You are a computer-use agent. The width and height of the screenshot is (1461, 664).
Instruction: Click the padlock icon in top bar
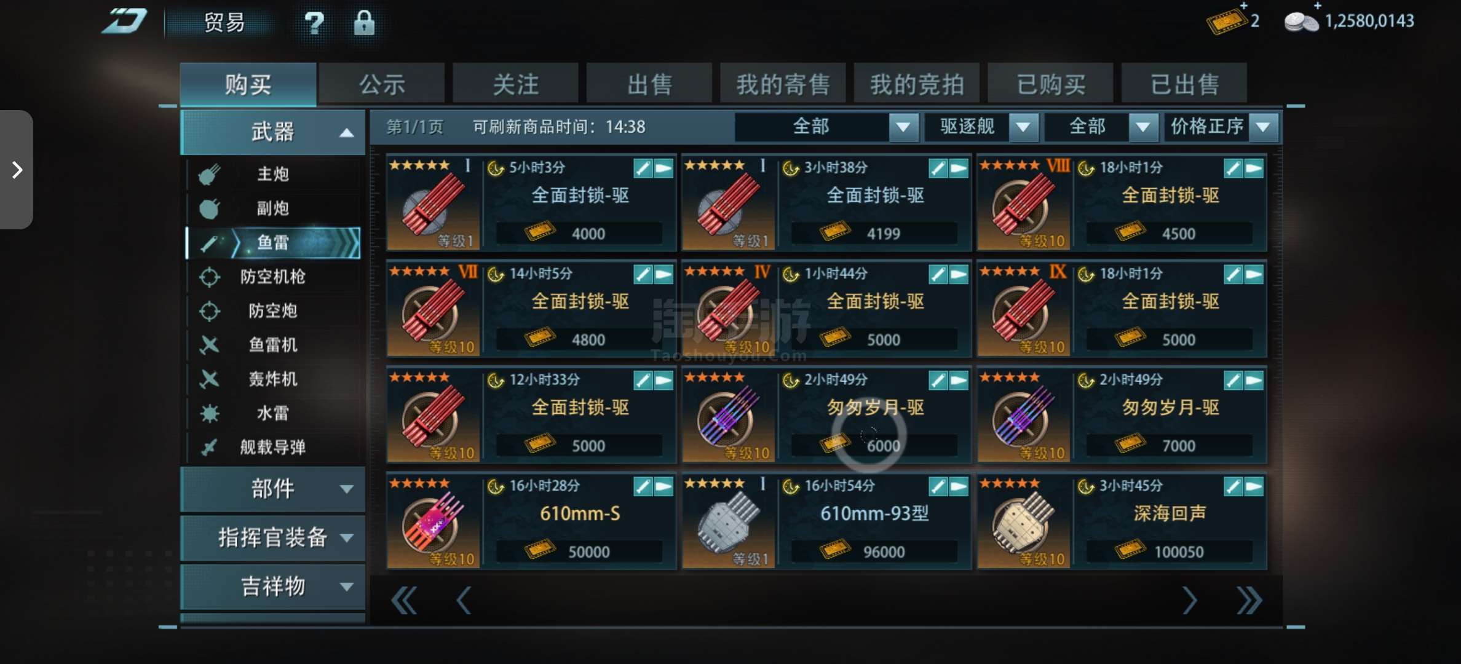(364, 23)
